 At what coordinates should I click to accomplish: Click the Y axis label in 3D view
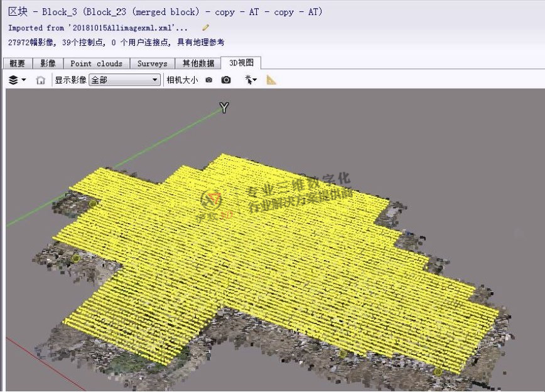tap(224, 107)
